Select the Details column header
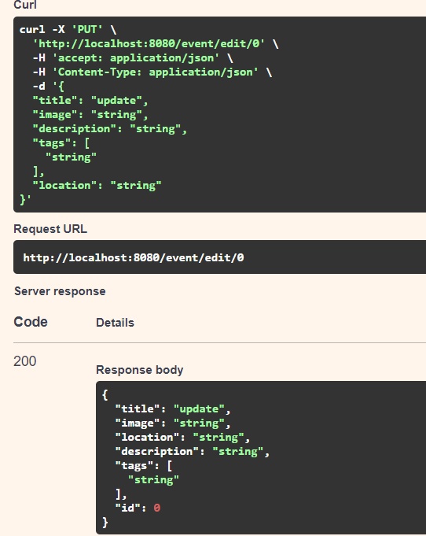 [x=115, y=323]
